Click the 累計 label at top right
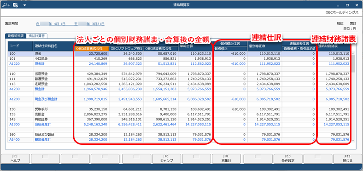The width and height of the screenshot is (363, 171). (x=353, y=23)
